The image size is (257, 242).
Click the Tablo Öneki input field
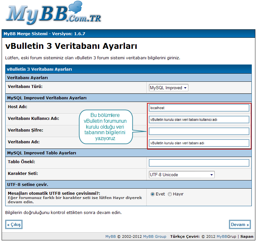[199, 163]
